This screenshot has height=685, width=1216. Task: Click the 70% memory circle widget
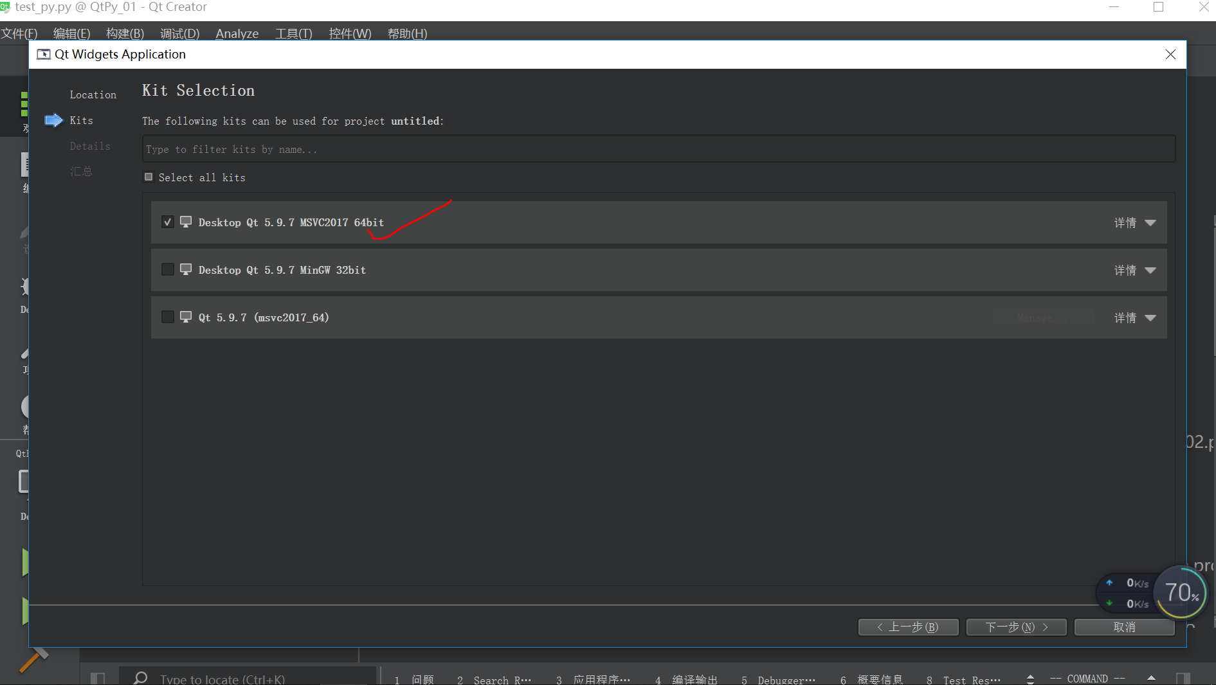(1181, 592)
